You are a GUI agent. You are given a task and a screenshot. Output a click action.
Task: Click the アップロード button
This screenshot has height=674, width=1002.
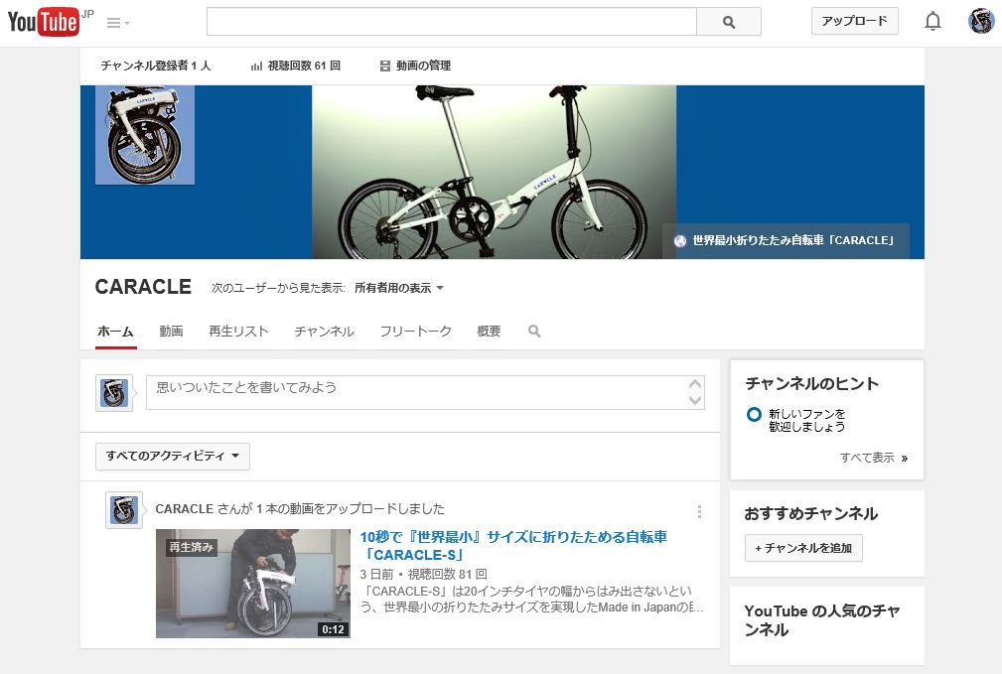point(854,21)
